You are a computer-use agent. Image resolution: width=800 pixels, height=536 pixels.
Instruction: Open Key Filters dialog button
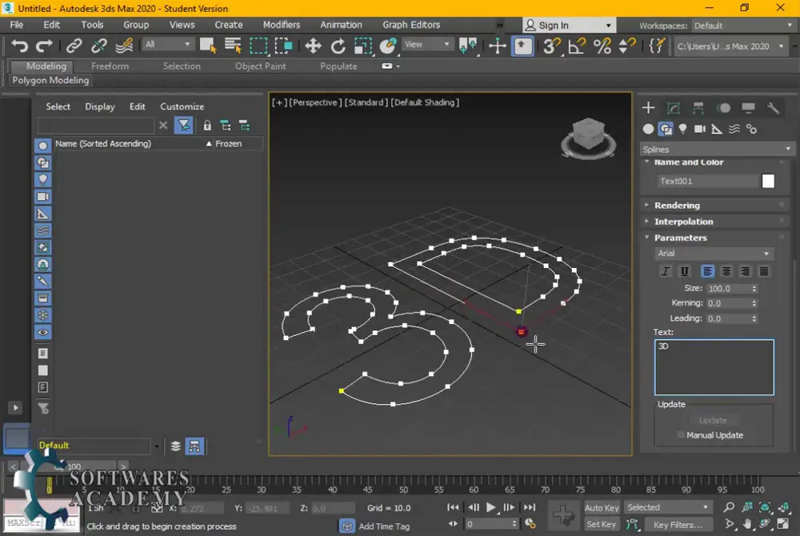pyautogui.click(x=678, y=524)
